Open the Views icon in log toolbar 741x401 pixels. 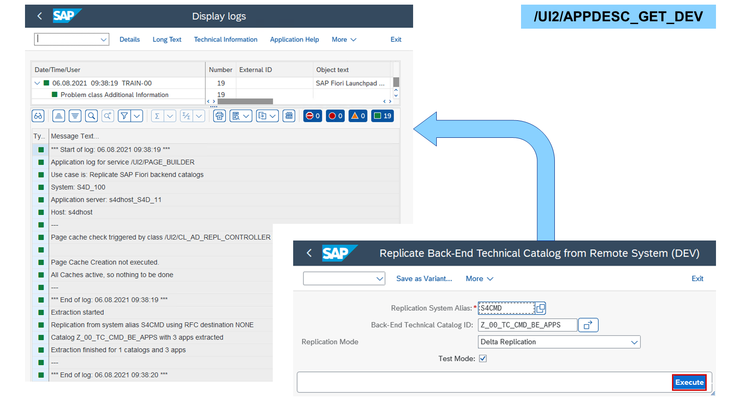pyautogui.click(x=236, y=116)
